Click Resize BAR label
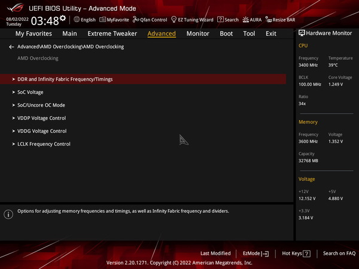The height and width of the screenshot is (269, 359). pyautogui.click(x=284, y=20)
